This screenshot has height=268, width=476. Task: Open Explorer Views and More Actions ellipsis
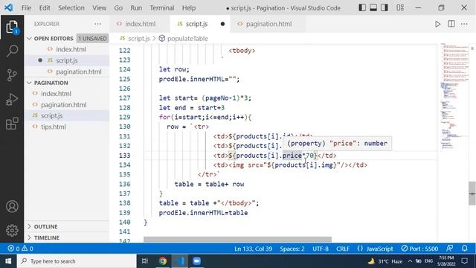coord(97,24)
